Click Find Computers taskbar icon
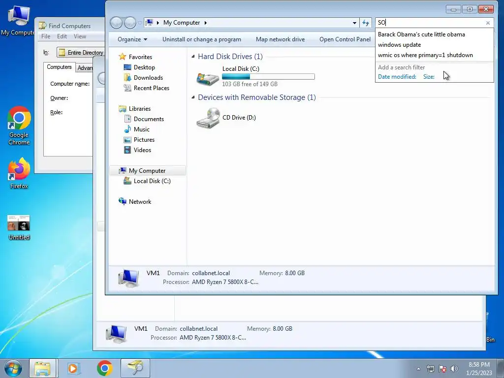The image size is (504, 378). (x=135, y=368)
